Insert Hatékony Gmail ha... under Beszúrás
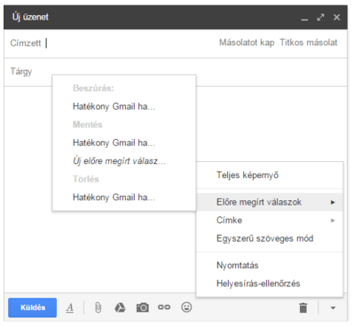354x326 pixels. (124, 106)
